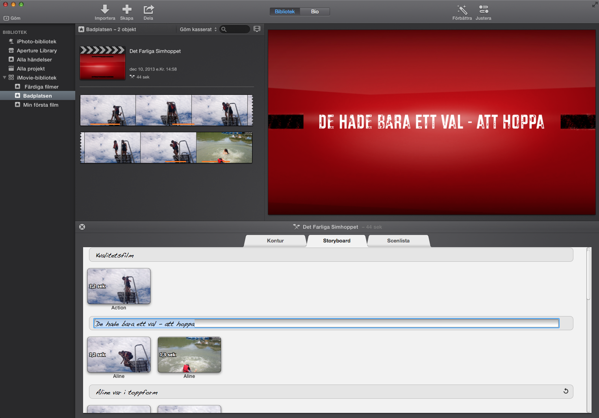Switch to the Scenlista tab

pos(398,241)
